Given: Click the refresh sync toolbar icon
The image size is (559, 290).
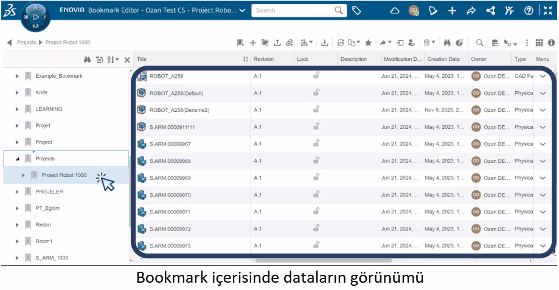Looking at the screenshot, I should (x=341, y=43).
